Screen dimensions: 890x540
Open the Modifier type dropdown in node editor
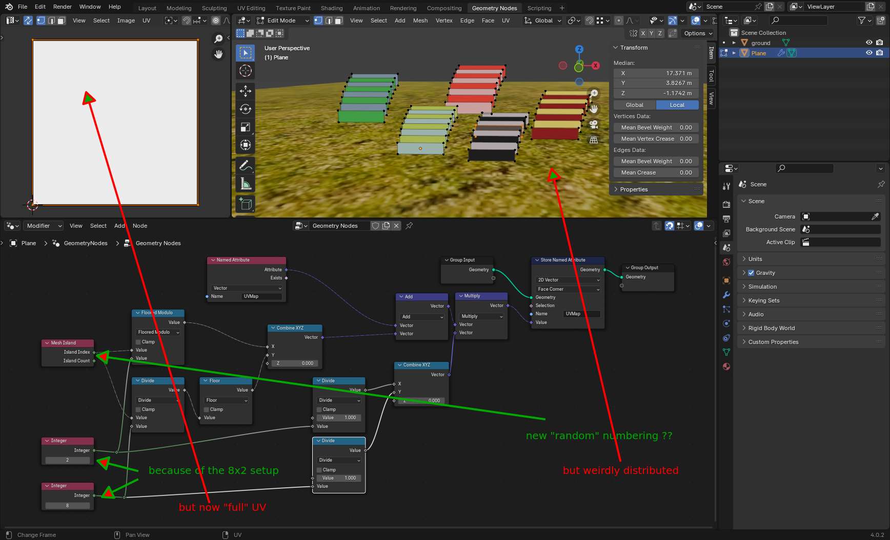[x=43, y=226]
